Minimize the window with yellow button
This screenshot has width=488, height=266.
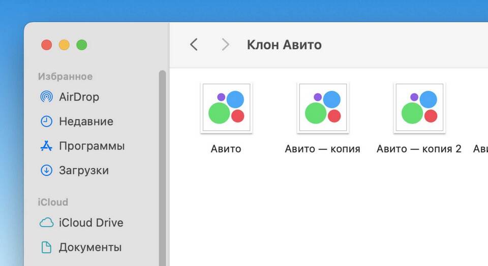[x=64, y=45]
